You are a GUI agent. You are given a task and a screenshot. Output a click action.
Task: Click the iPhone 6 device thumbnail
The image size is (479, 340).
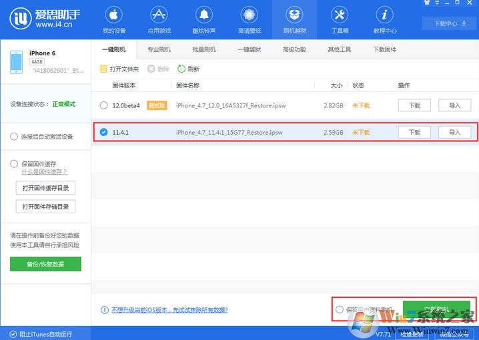[16, 62]
